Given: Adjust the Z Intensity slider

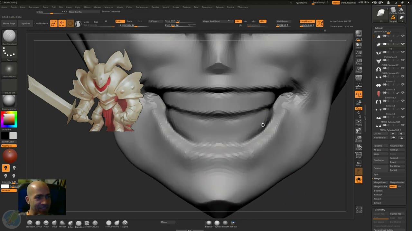Looking at the screenshot, I should (x=132, y=25).
